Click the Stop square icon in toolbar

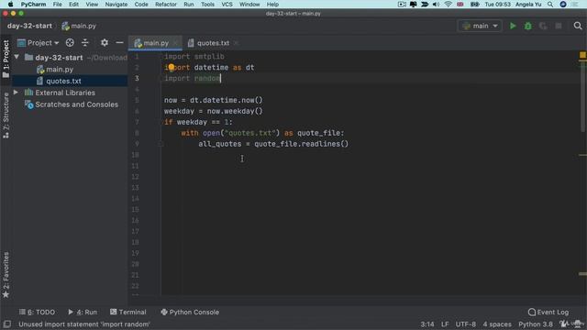[x=559, y=26]
